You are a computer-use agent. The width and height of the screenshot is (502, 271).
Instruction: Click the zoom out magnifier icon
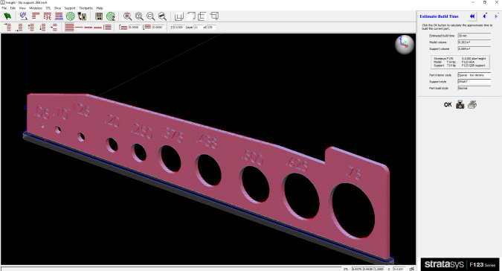[x=151, y=16]
